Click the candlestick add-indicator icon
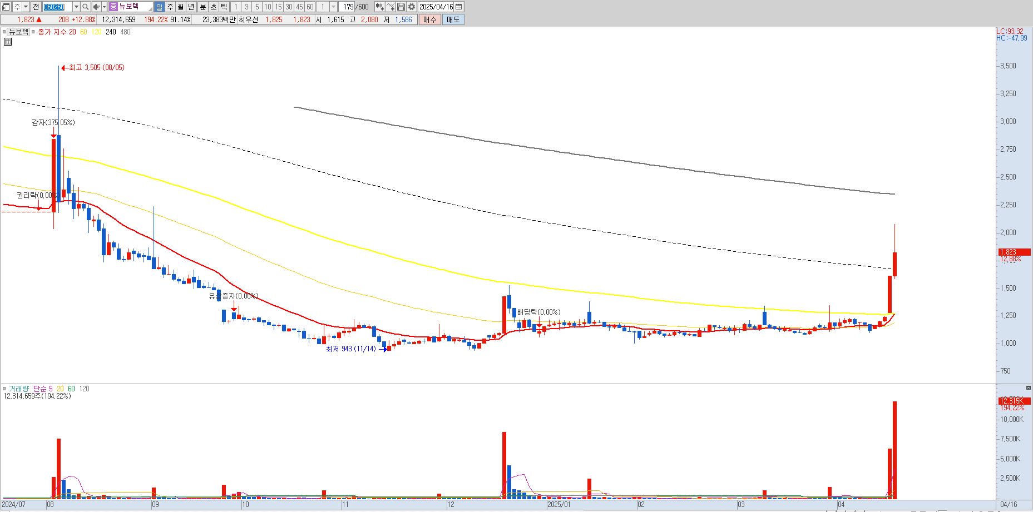This screenshot has width=1033, height=512. pos(379,7)
